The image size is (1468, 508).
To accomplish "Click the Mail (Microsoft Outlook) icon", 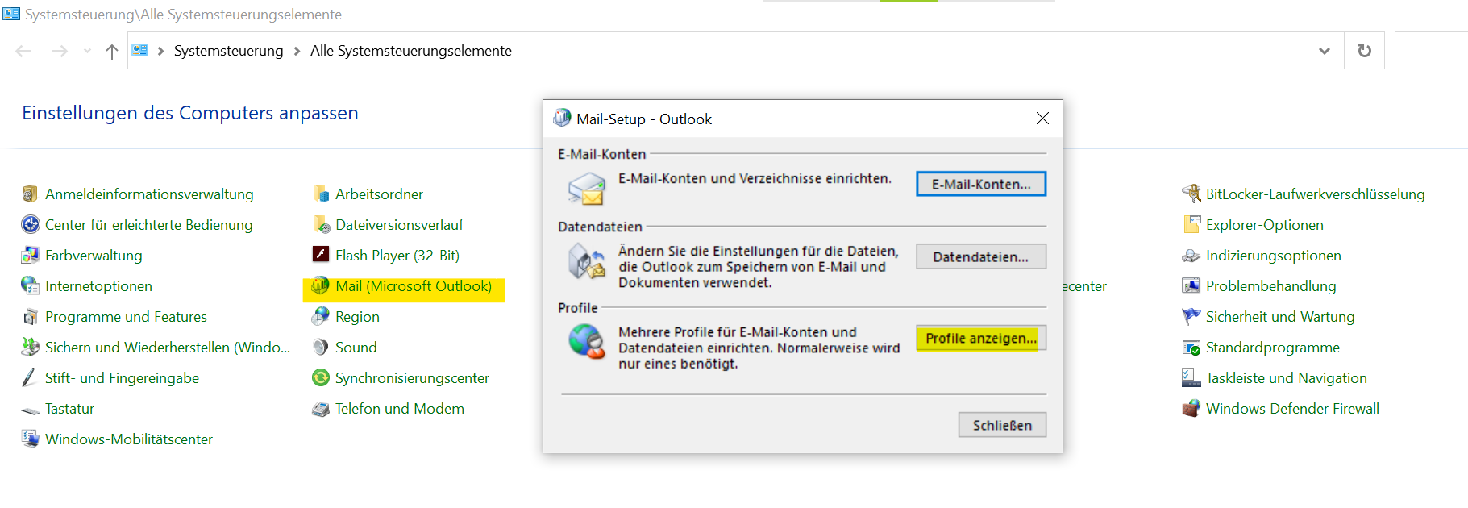I will (x=320, y=286).
